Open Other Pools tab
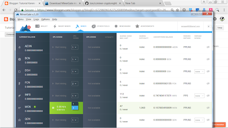The height and width of the screenshot is (128, 228). [x=100, y=26]
